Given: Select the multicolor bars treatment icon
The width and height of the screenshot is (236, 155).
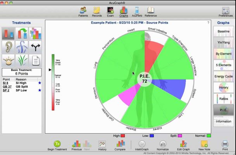Looking at the screenshot, I should click(35, 33).
